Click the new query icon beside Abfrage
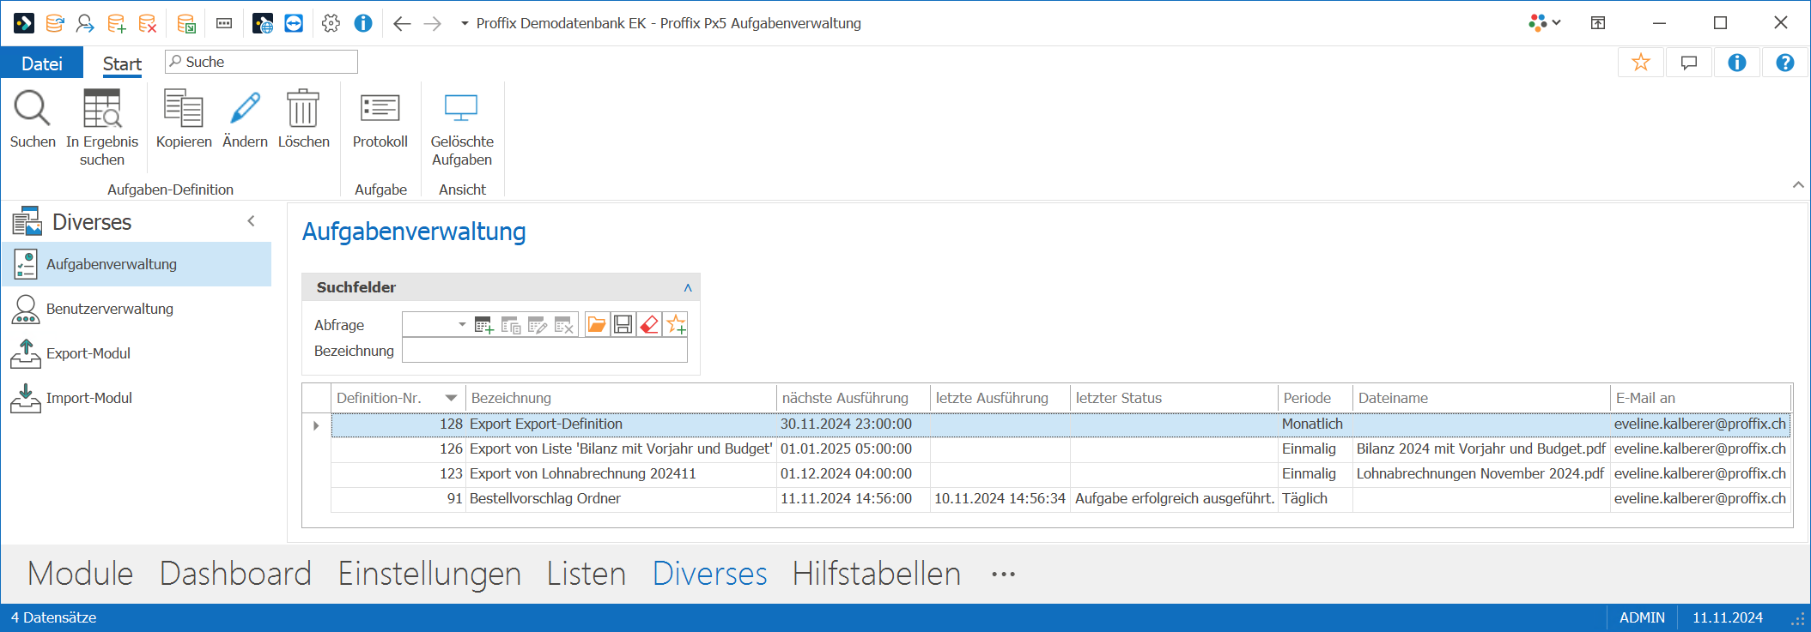 483,325
